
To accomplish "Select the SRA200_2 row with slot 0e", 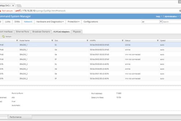I will [x=90, y=74].
